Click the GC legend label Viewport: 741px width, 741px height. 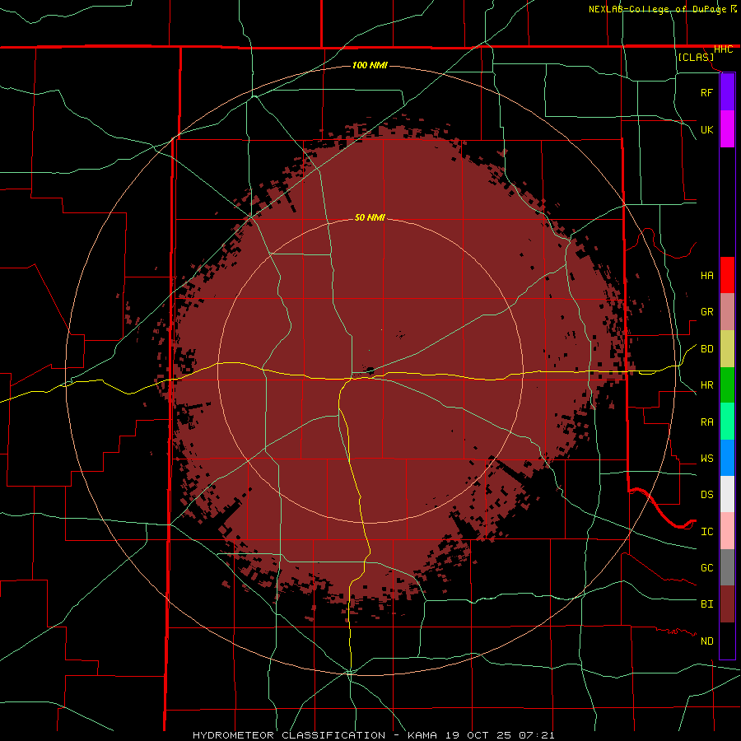(x=706, y=567)
